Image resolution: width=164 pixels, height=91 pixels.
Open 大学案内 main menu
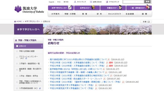click(x=55, y=14)
